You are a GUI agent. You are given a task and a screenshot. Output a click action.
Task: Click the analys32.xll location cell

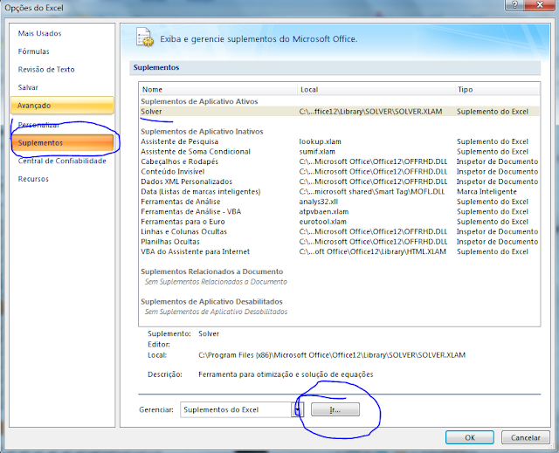[x=318, y=202]
